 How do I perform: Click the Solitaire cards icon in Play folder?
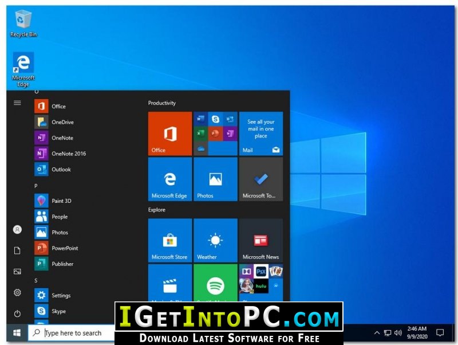(x=276, y=272)
